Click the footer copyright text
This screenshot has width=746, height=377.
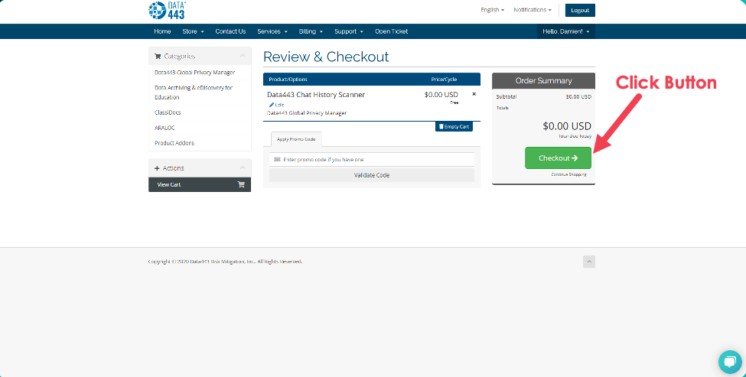[225, 262]
